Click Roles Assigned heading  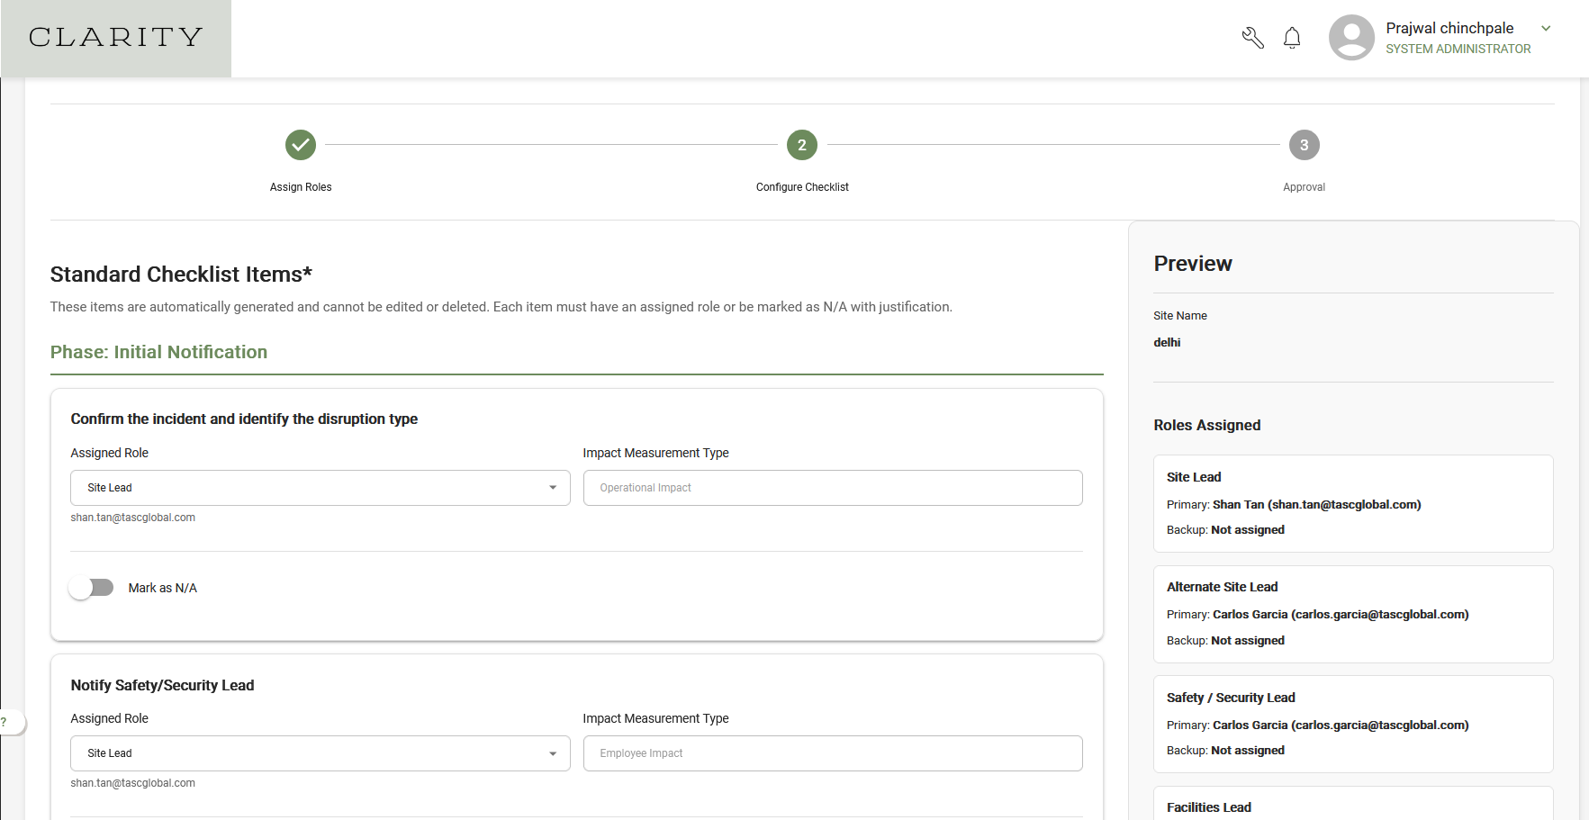(x=1206, y=425)
